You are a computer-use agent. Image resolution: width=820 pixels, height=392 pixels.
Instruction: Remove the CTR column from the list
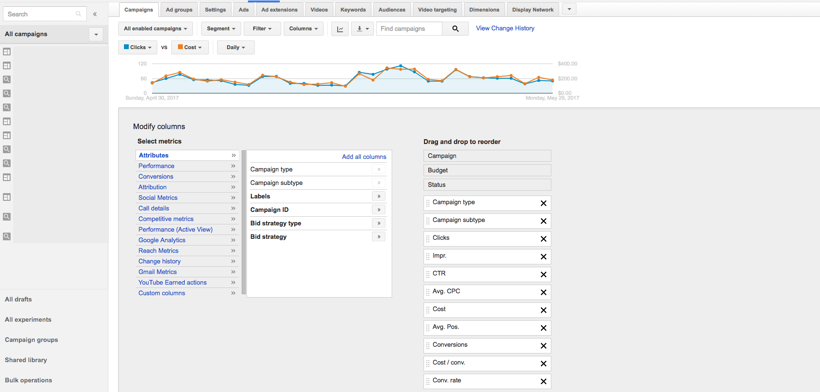pyautogui.click(x=543, y=274)
